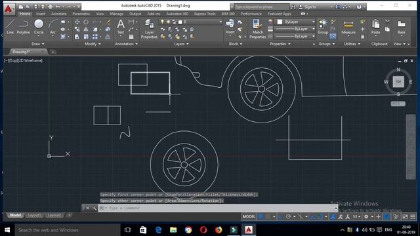The height and width of the screenshot is (236, 420).
Task: Click the Rectangular Array tool icon
Action: [x=94, y=37]
